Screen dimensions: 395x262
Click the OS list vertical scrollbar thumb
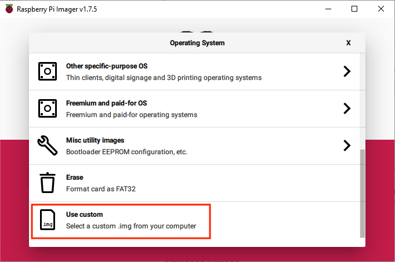tap(363, 192)
